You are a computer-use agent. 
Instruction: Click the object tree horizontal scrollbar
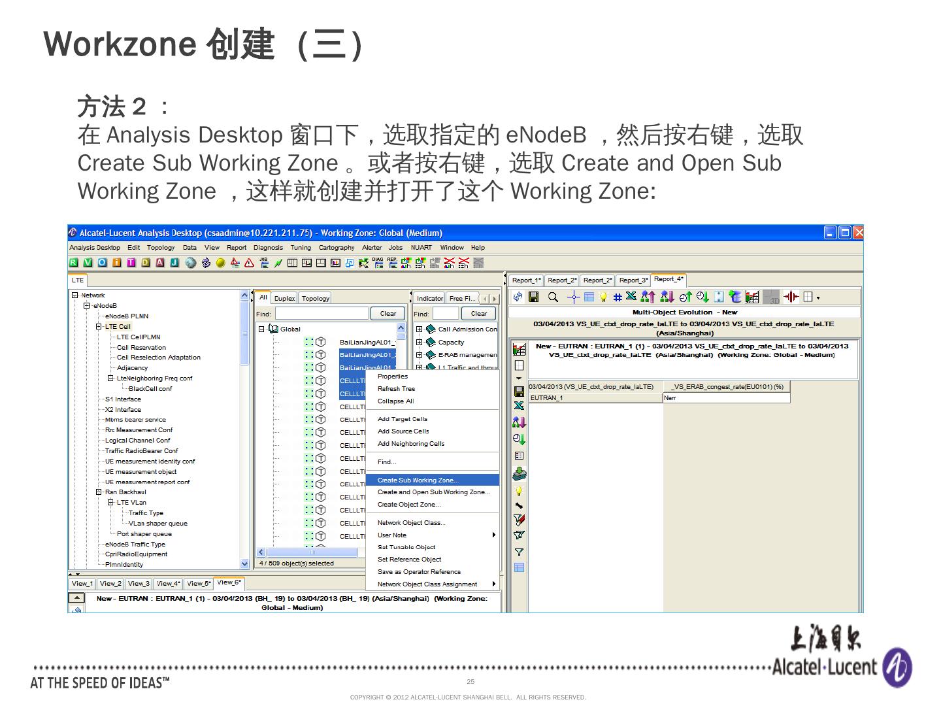[312, 552]
